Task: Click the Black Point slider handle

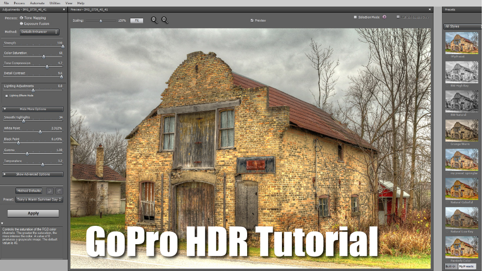Action: coord(18,143)
